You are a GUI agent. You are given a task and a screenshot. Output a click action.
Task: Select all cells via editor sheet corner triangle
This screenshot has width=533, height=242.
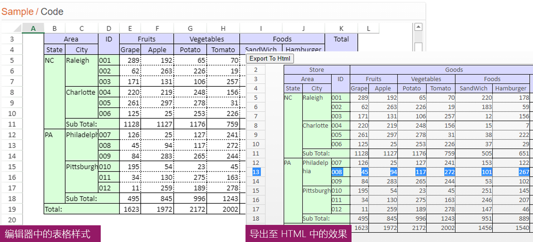coord(18,28)
